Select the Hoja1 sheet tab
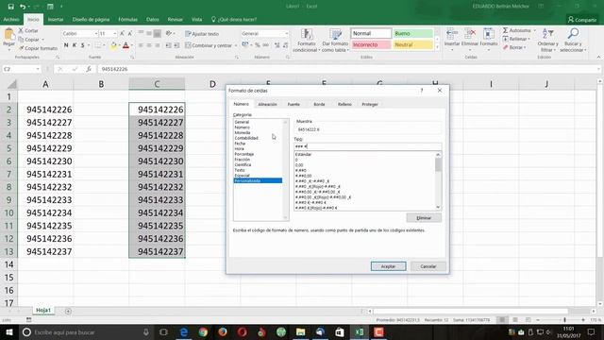604x340 pixels. point(43,311)
